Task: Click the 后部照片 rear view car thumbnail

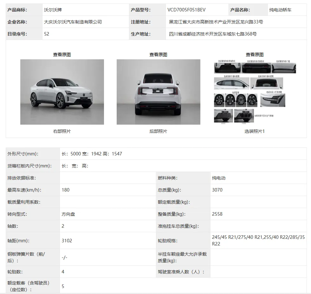Action: 159,92
